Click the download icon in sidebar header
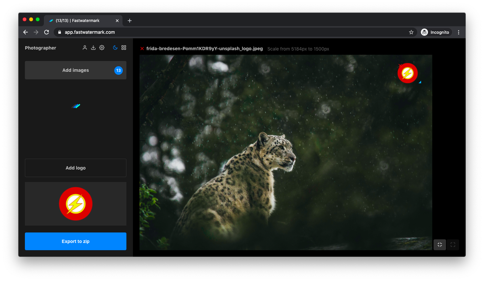Screen dimensions: 484x281 [x=93, y=48]
